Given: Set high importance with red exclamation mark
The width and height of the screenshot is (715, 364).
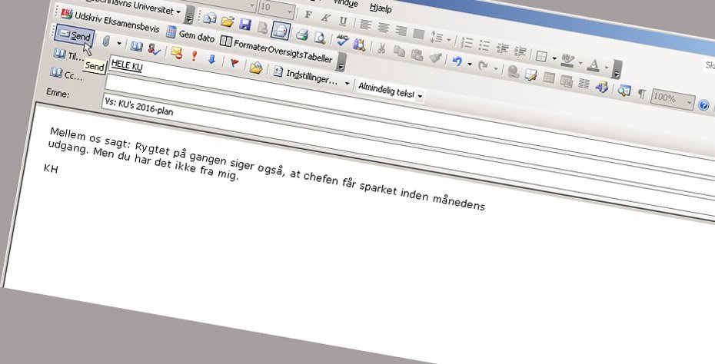Looking at the screenshot, I should pyautogui.click(x=194, y=55).
